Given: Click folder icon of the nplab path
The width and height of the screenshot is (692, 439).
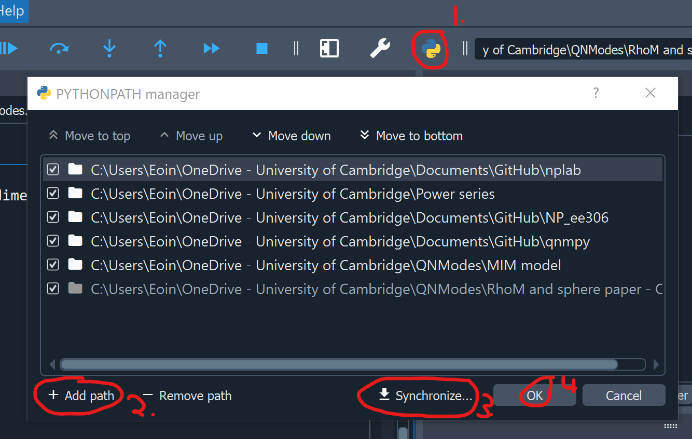Looking at the screenshot, I should [x=76, y=169].
